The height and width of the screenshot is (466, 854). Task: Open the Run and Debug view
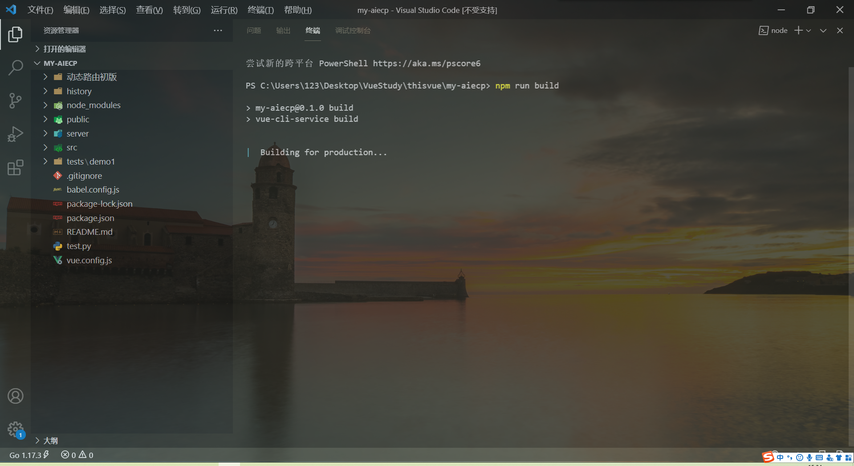tap(15, 134)
